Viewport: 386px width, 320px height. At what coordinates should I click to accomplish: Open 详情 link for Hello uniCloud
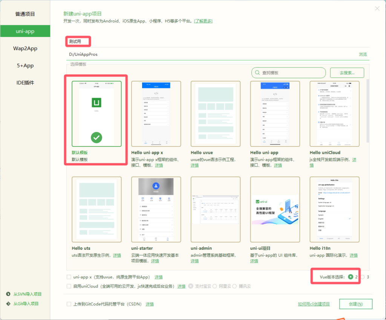point(354,160)
